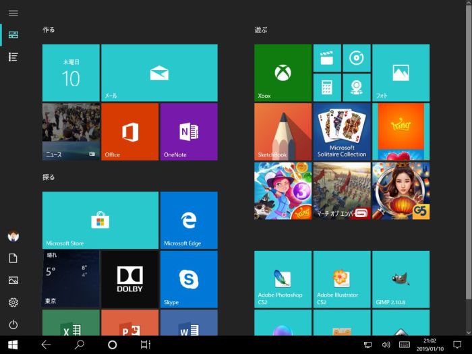The image size is (472, 354).
Task: Open the Adobe Photoshop CS2 tile
Action: [283, 279]
